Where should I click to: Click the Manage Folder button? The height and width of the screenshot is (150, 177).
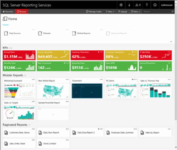[94, 12]
